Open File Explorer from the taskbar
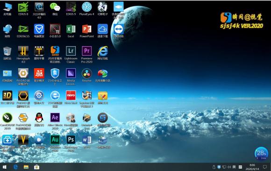This screenshot has height=171, width=271. tap(26, 167)
